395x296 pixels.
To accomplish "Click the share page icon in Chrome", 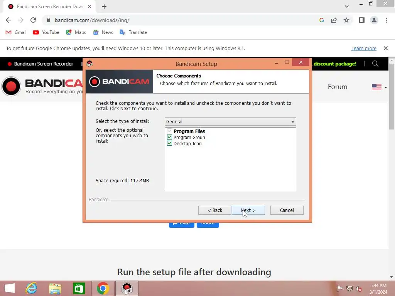I will (334, 20).
